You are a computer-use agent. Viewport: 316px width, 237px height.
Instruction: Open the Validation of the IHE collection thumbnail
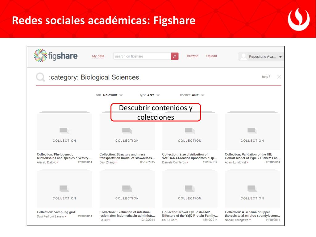coord(252,132)
